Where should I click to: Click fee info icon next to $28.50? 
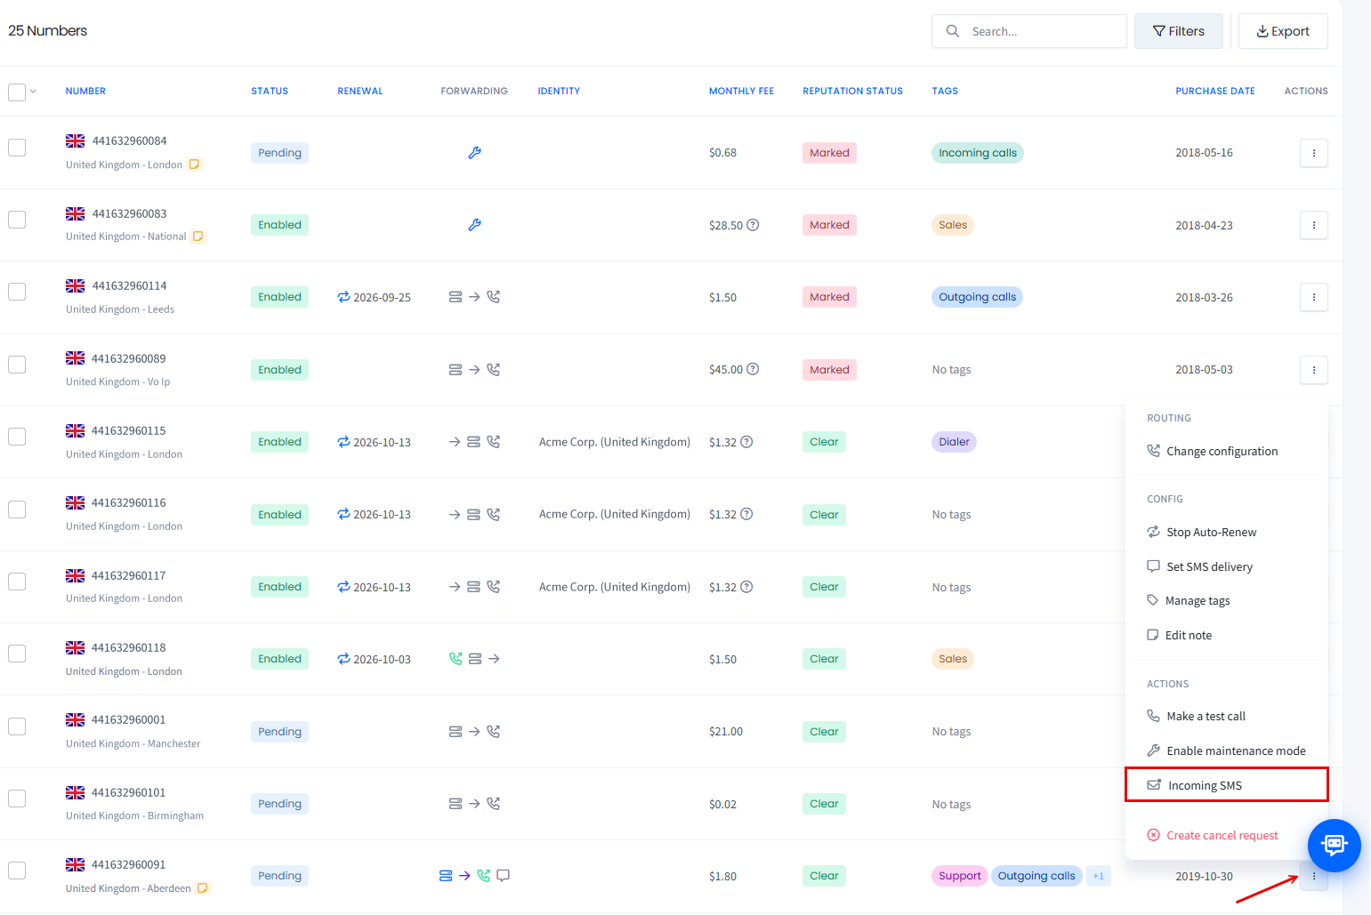753,225
